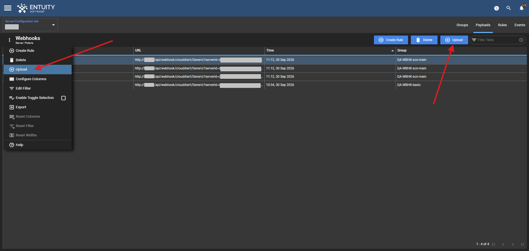Click the blue Create Rule toolbar button
The image size is (529, 251).
[391, 40]
